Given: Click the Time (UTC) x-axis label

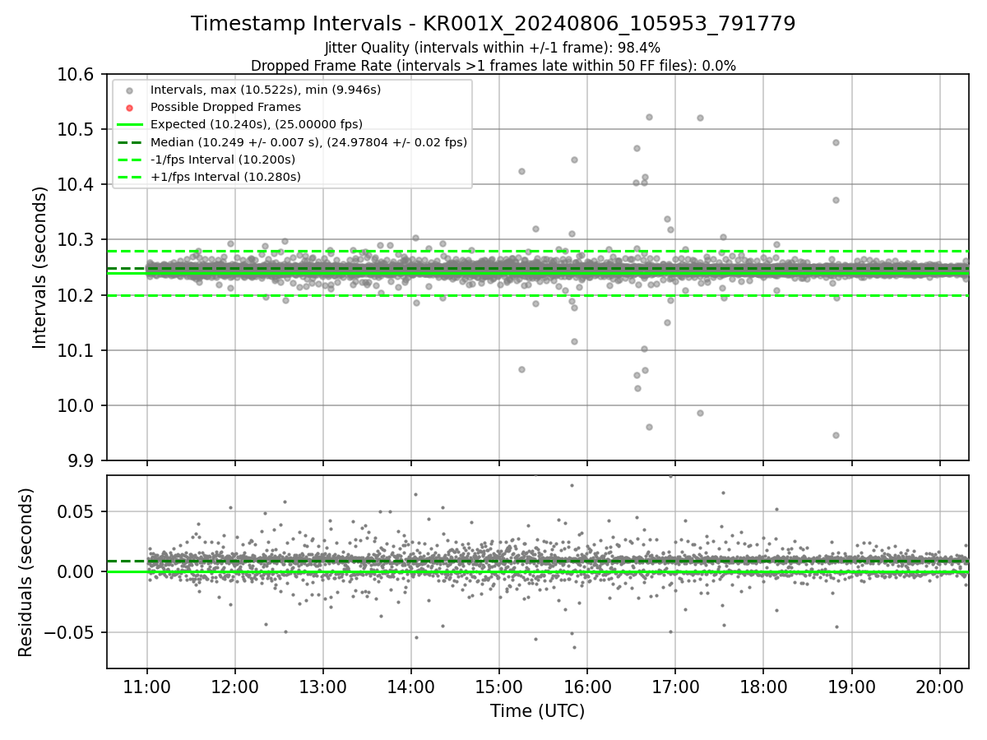Looking at the screenshot, I should pos(538,711).
